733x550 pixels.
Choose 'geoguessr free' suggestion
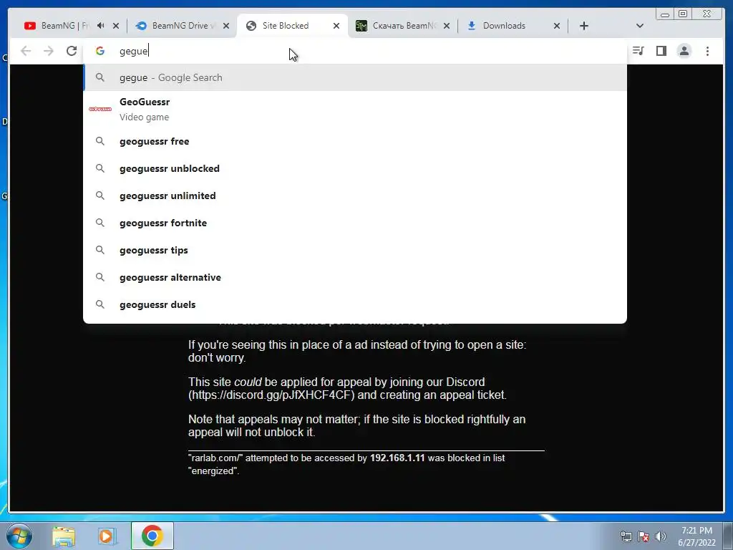[x=355, y=141]
